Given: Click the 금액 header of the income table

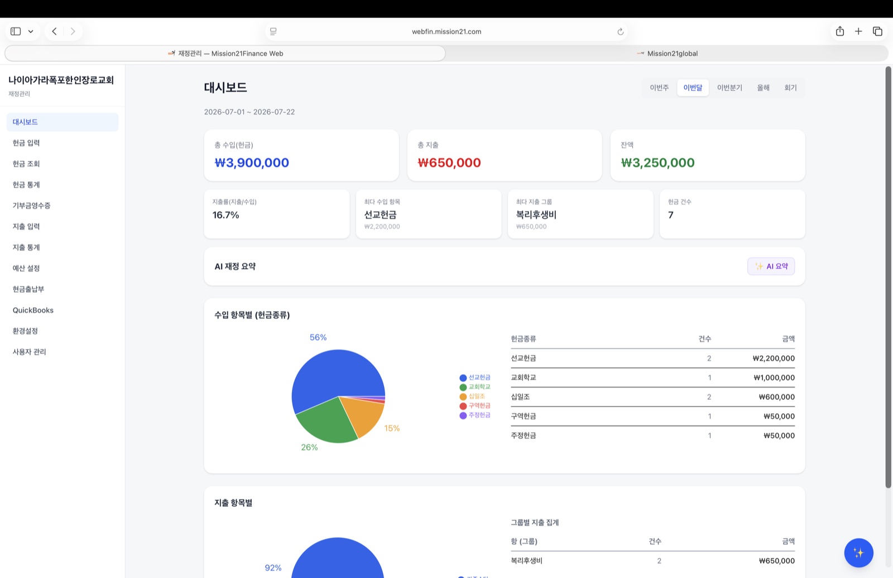Looking at the screenshot, I should pyautogui.click(x=789, y=339).
